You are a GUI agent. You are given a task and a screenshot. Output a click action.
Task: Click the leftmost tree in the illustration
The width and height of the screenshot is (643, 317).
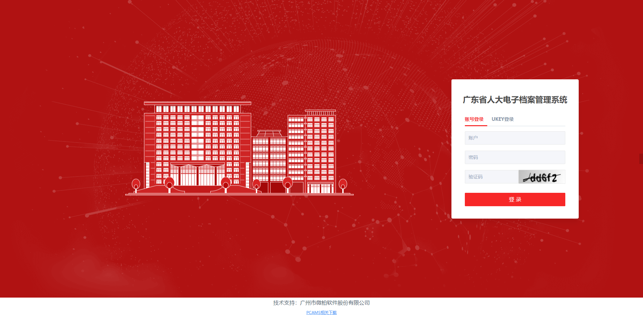click(x=136, y=185)
